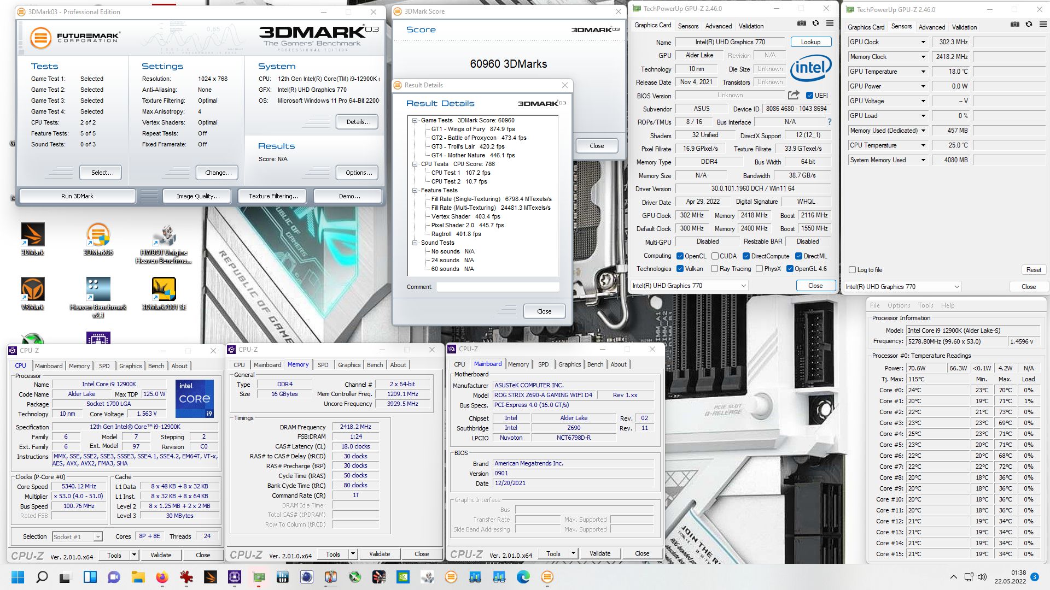Open SPD tab in middle CPU-Z window
This screenshot has height=590, width=1050.
pos(323,365)
